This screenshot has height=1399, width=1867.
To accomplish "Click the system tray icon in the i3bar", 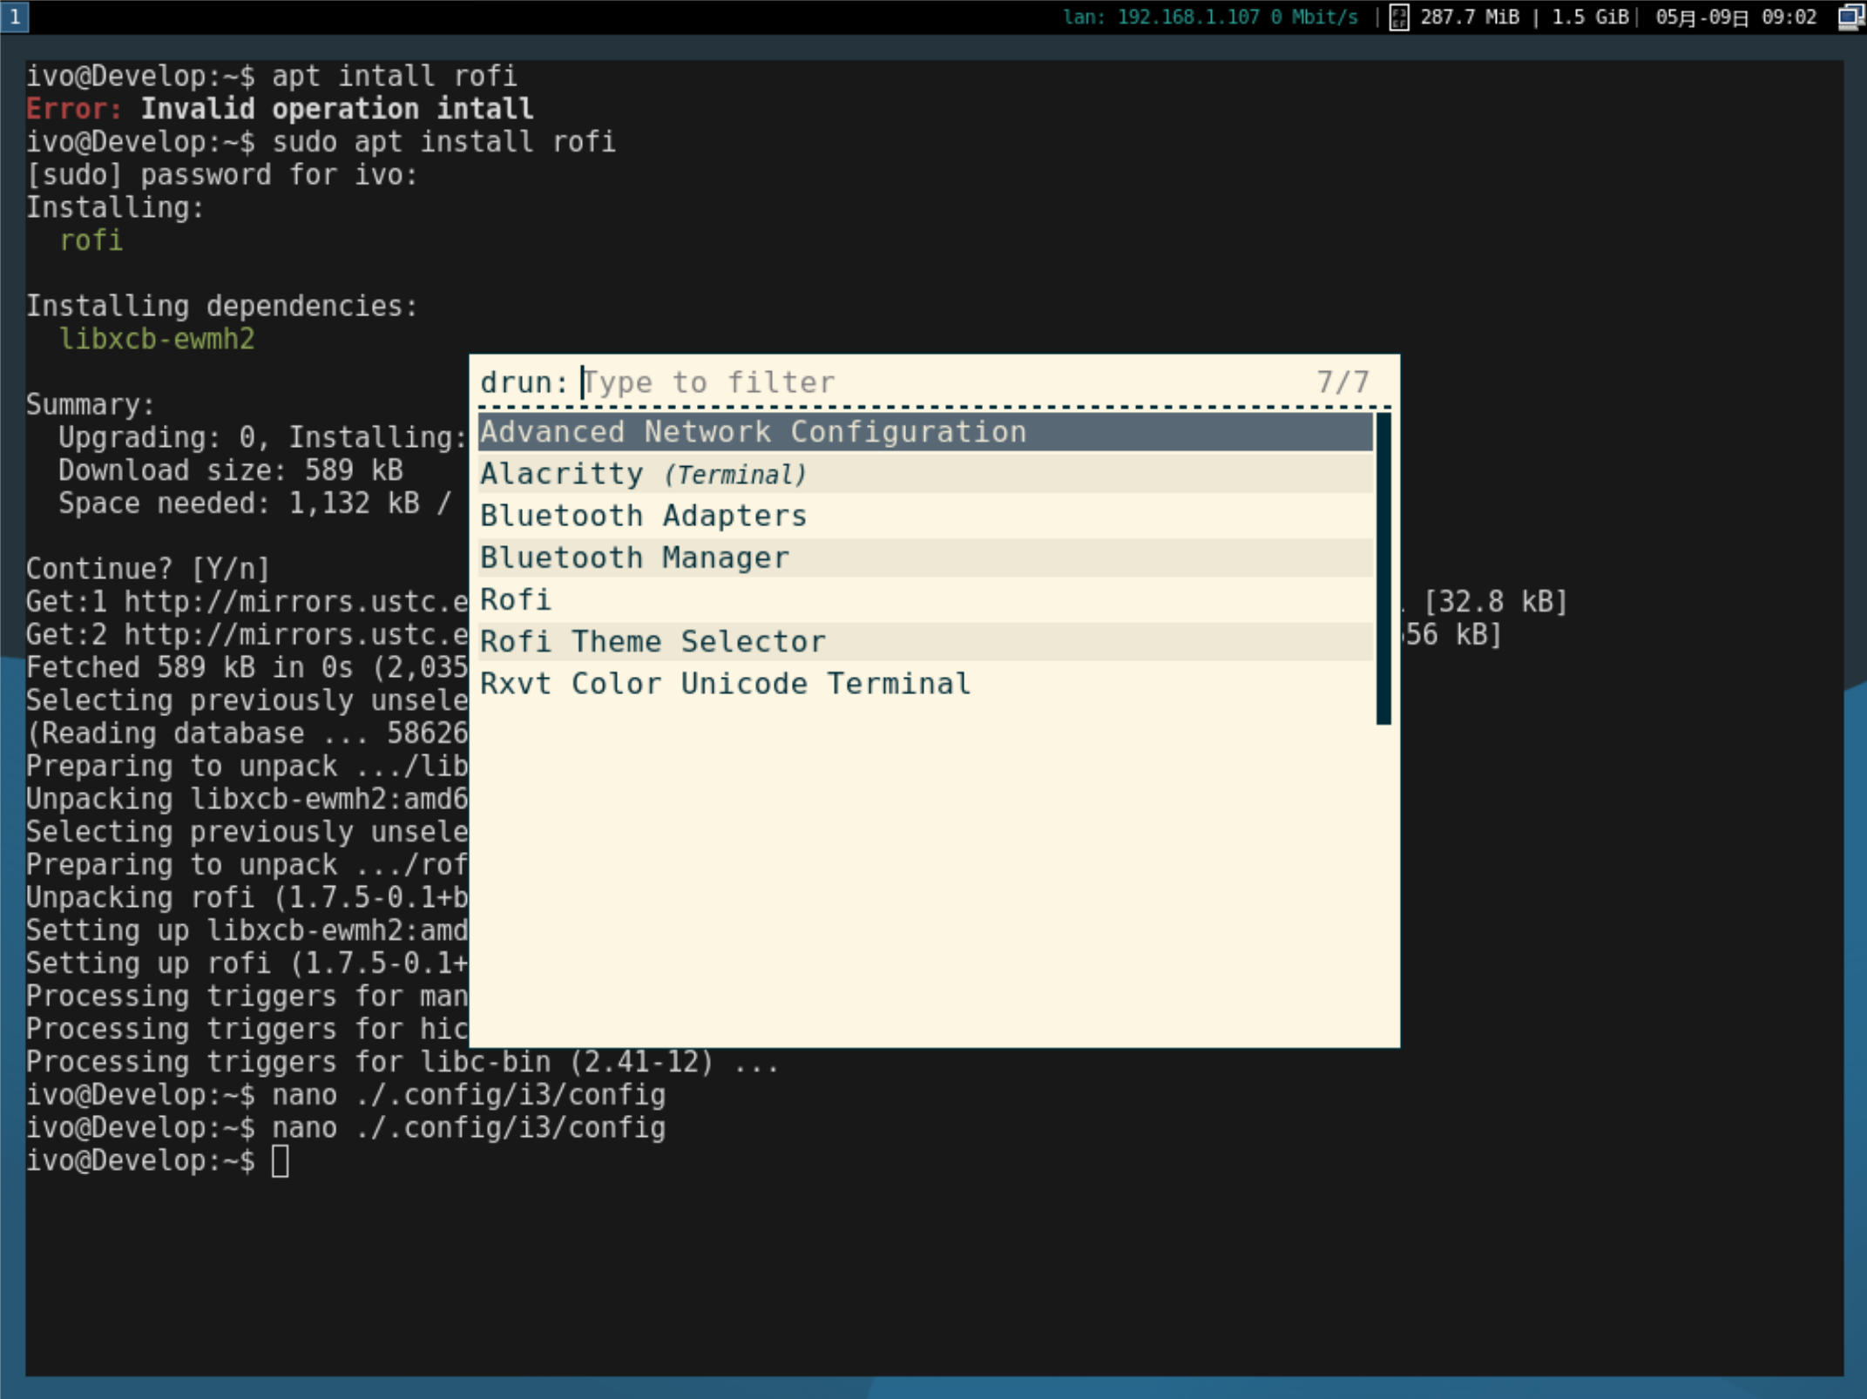I will 1850,17.
